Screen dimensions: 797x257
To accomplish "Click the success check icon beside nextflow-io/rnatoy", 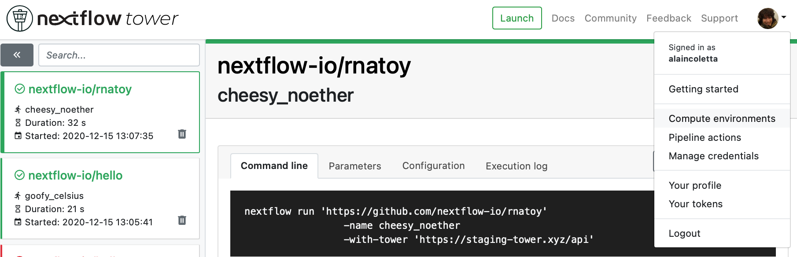I will pos(20,89).
